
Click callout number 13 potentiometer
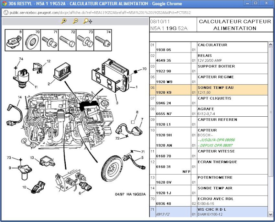click(32, 157)
